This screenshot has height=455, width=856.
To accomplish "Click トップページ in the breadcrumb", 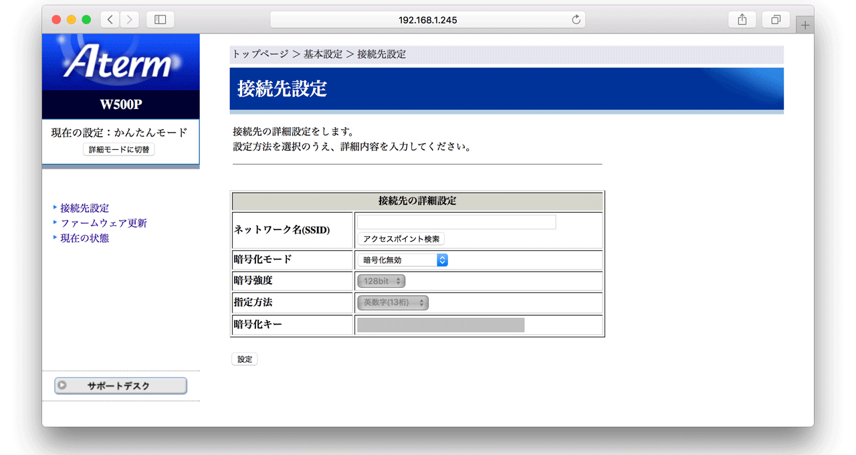I will tap(260, 54).
